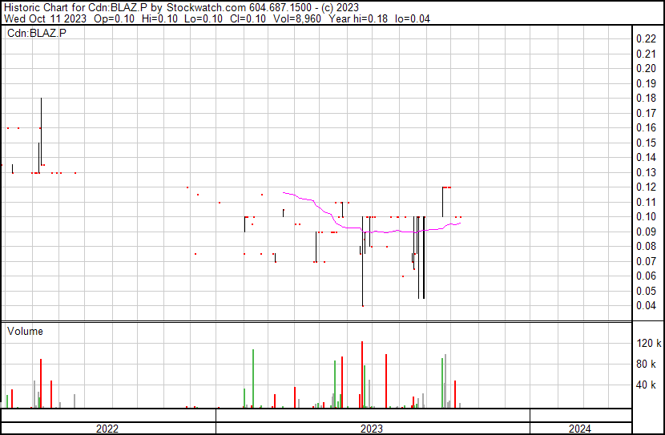The height and width of the screenshot is (435, 665).
Task: Select the 2024 year label on timeline
Action: click(579, 429)
